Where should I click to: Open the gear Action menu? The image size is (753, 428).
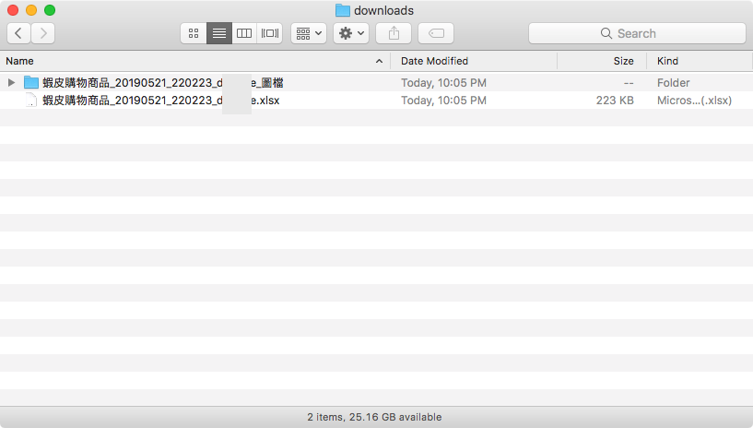point(351,33)
